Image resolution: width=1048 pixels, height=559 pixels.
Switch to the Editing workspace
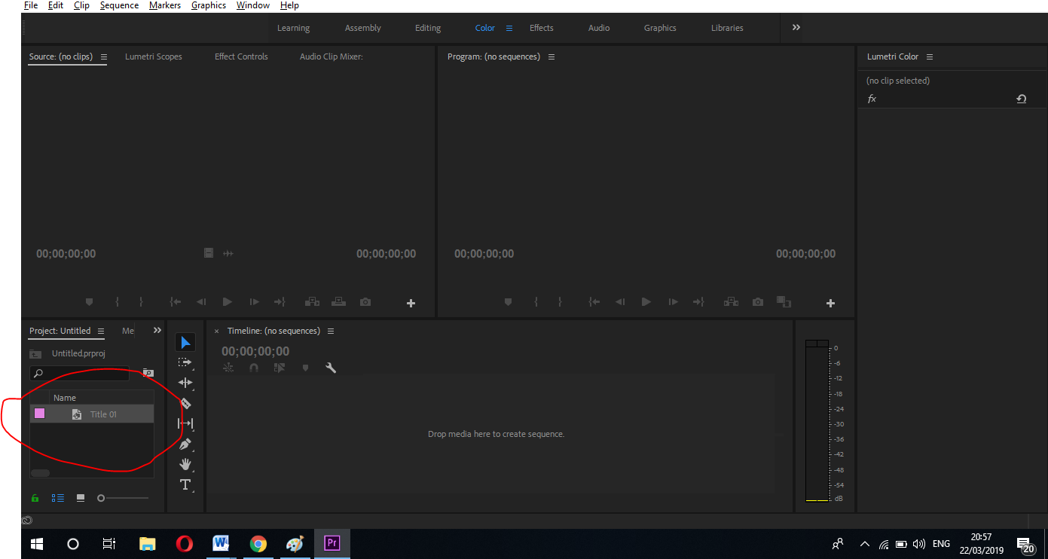tap(428, 27)
